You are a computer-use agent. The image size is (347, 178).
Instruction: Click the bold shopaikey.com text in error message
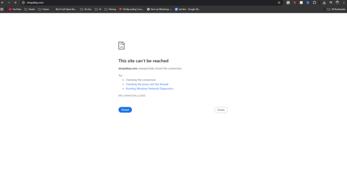(128, 69)
